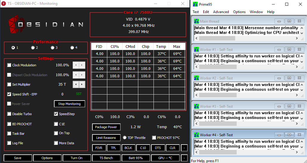
Task: Enable the Log File checkbox
Action: point(9,143)
